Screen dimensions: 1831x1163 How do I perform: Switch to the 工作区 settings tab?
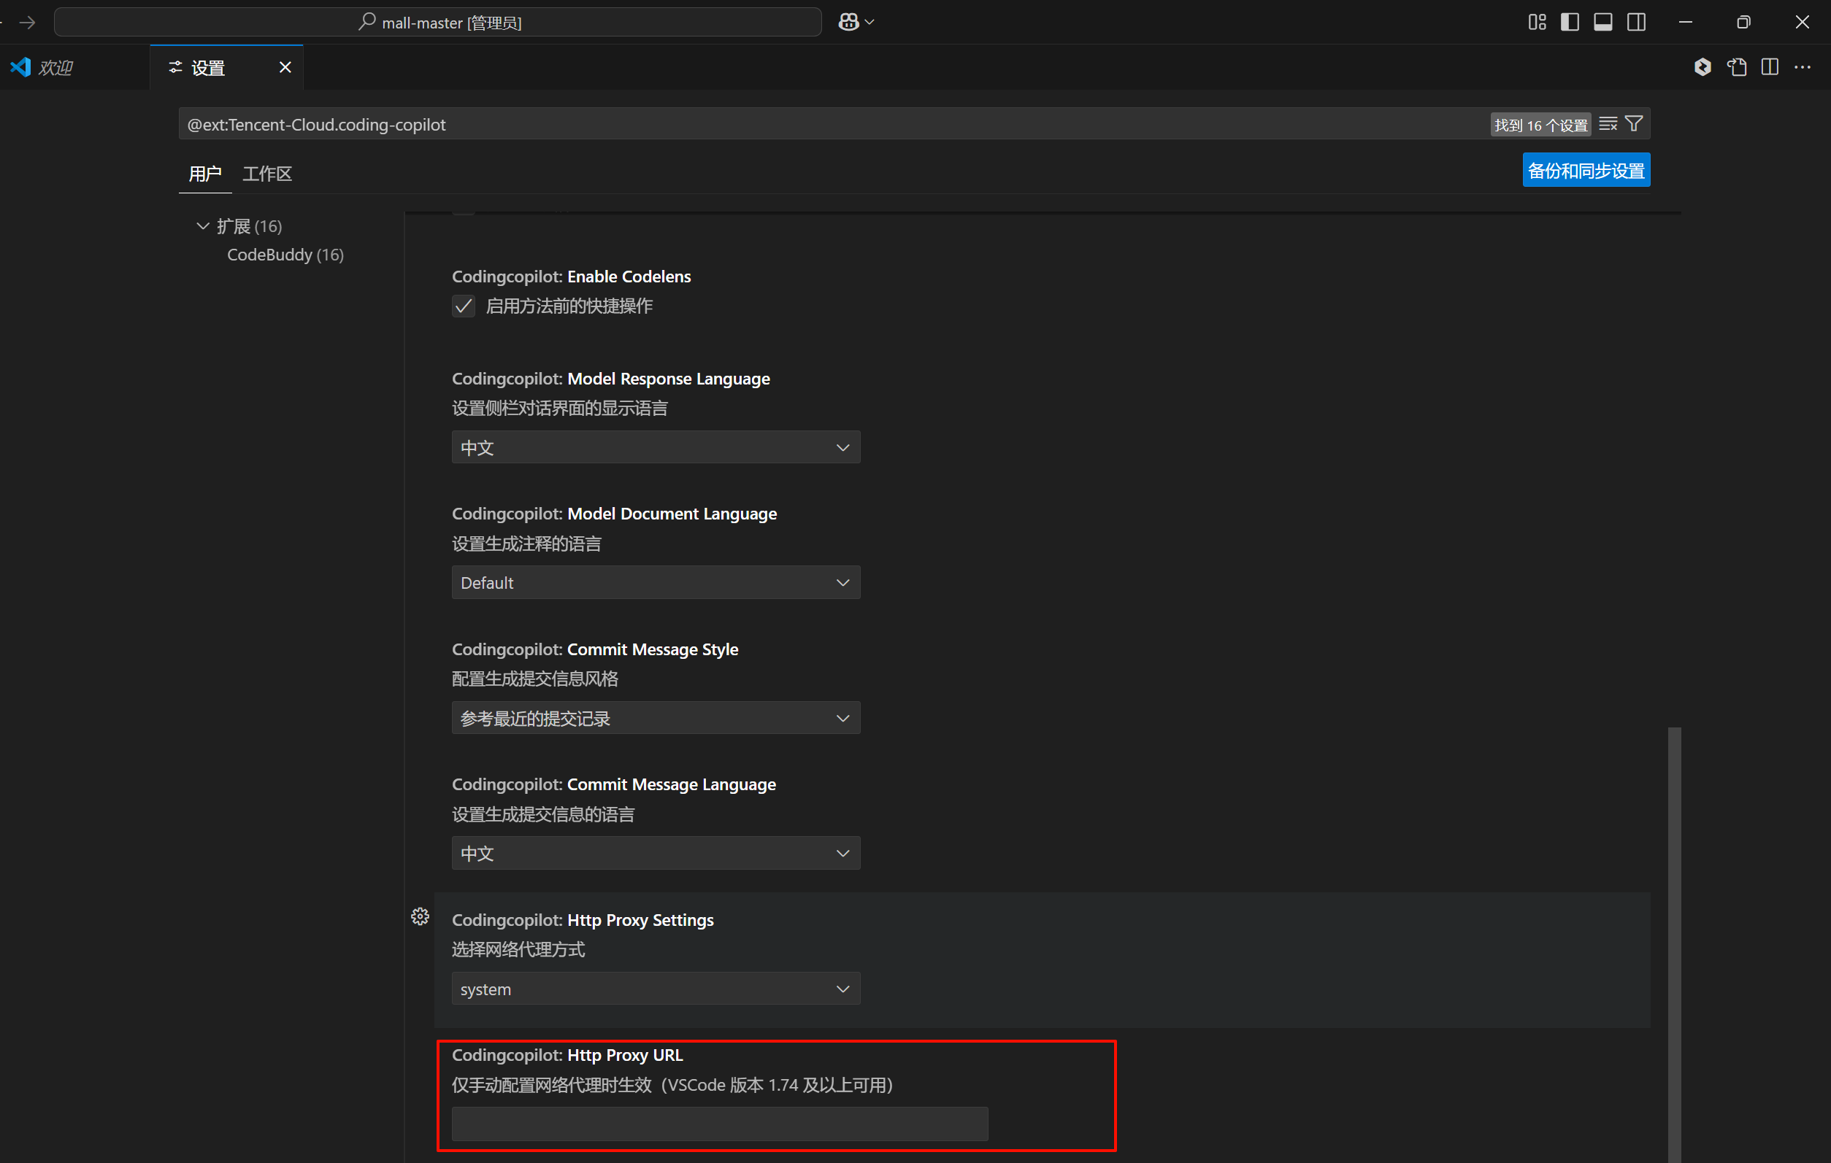click(267, 174)
